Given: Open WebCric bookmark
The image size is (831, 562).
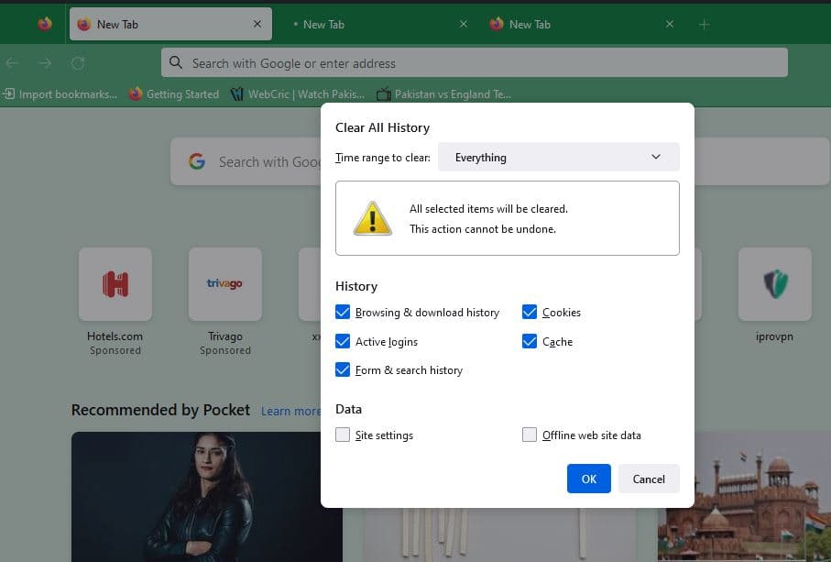Looking at the screenshot, I should pos(298,94).
